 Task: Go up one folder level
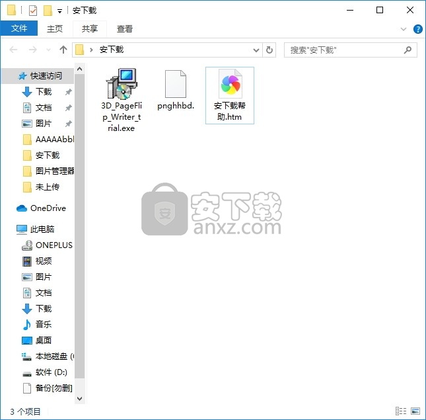pyautogui.click(x=63, y=50)
